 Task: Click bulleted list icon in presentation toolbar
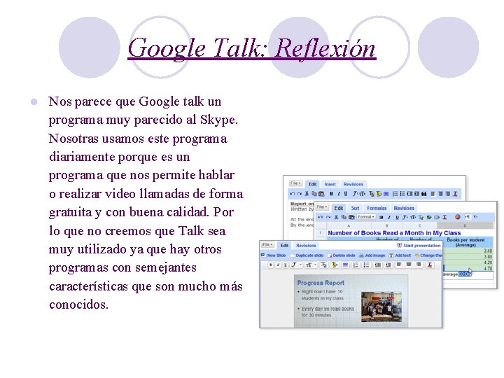[366, 265]
